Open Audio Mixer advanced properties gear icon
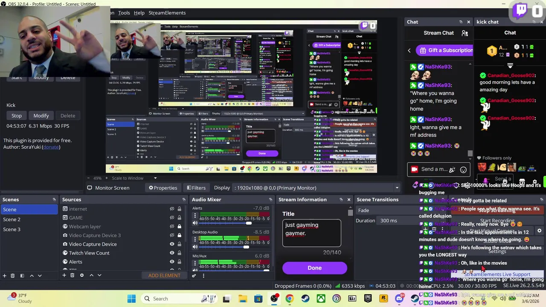 point(194,275)
